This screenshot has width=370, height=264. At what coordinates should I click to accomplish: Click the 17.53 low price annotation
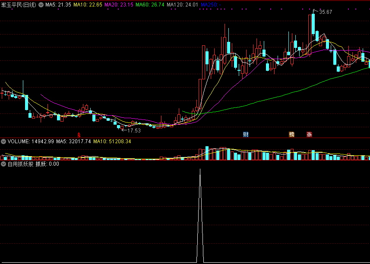(x=134, y=131)
